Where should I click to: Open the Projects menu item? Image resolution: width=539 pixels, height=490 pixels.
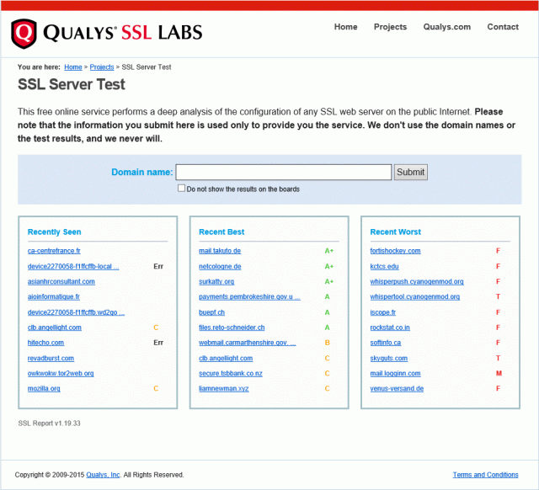coord(390,27)
